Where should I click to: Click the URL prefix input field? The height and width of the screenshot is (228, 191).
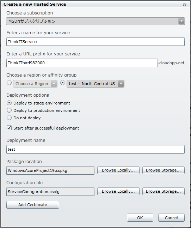82,63
